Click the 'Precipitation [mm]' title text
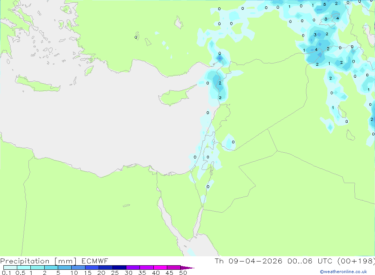 pos(38,261)
